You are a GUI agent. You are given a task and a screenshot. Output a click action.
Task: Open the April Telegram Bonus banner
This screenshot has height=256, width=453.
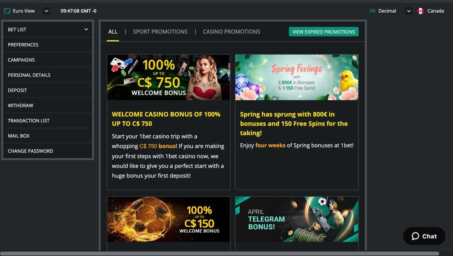[297, 219]
